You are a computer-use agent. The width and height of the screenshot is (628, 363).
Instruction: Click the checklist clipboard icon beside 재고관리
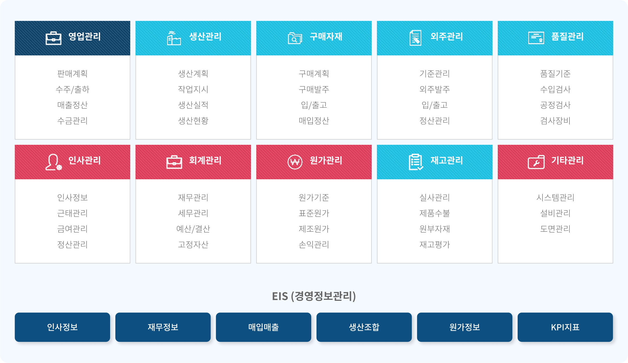coord(416,162)
